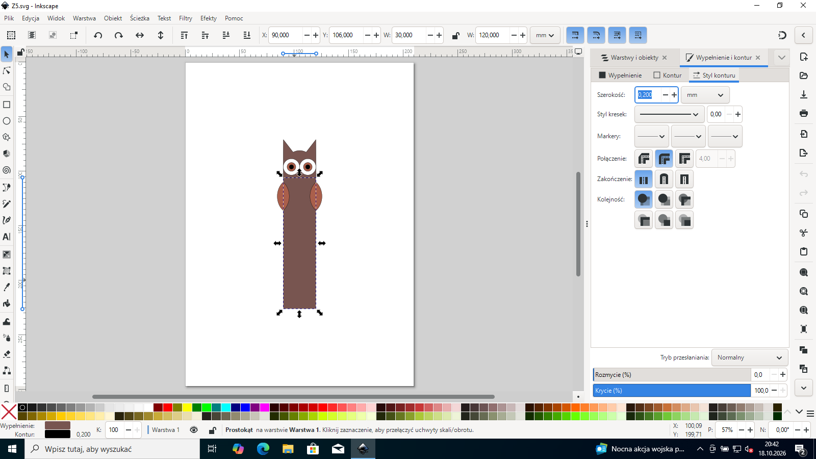Open blend mode Normalny dropdown
Screen dimensions: 816x459
click(x=750, y=358)
